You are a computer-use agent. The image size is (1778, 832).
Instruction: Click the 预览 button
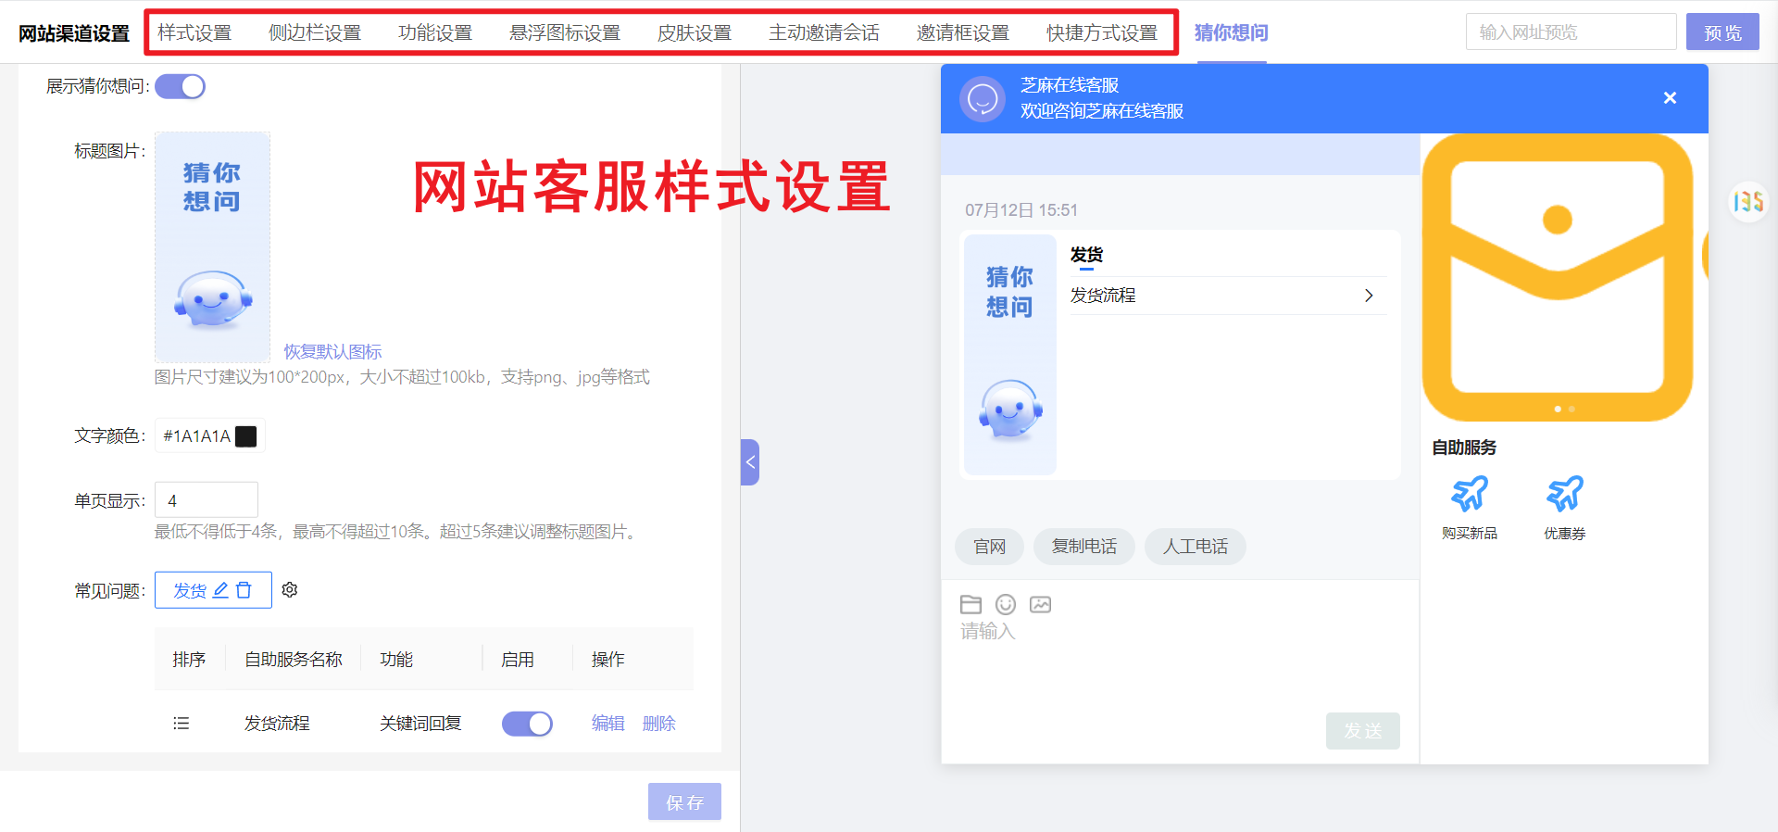point(1722,32)
